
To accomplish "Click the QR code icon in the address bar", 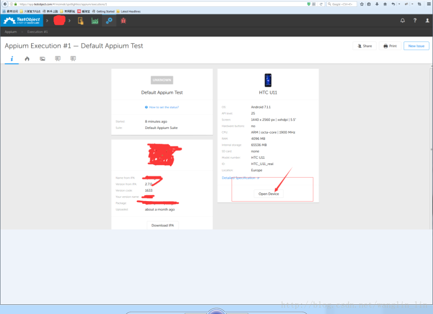I will pyautogui.click(x=314, y=4).
